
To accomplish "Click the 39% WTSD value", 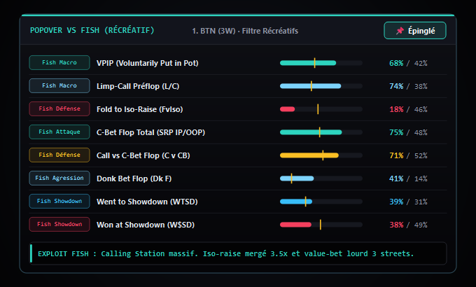I will [396, 202].
